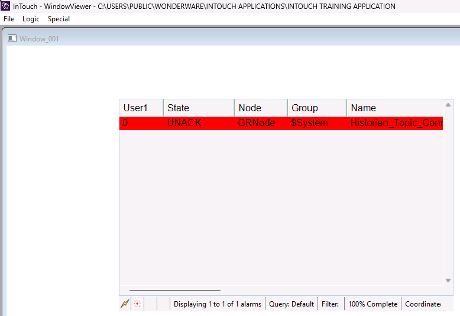Select the Historian_Topic_Conn alarm name cell

pyautogui.click(x=395, y=123)
